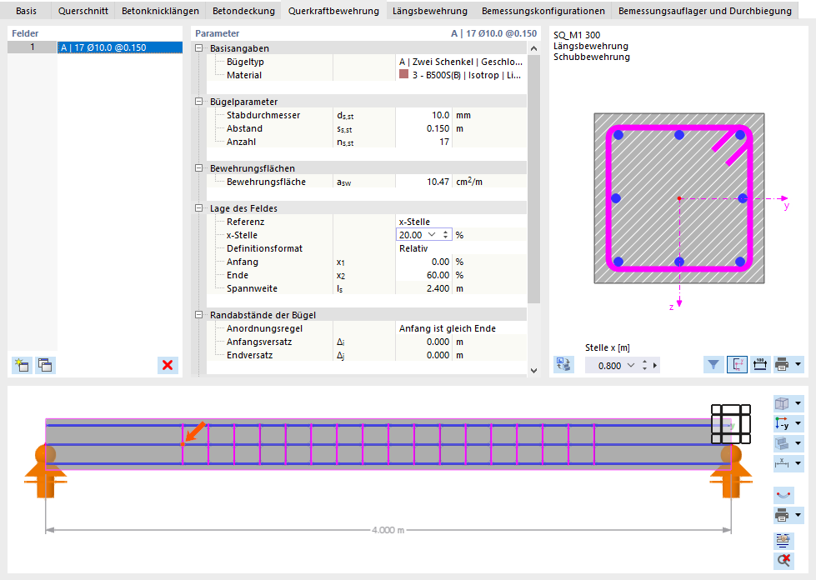This screenshot has height=580, width=816.
Task: Click the reinforcement layout settings icon
Action: pos(783,541)
